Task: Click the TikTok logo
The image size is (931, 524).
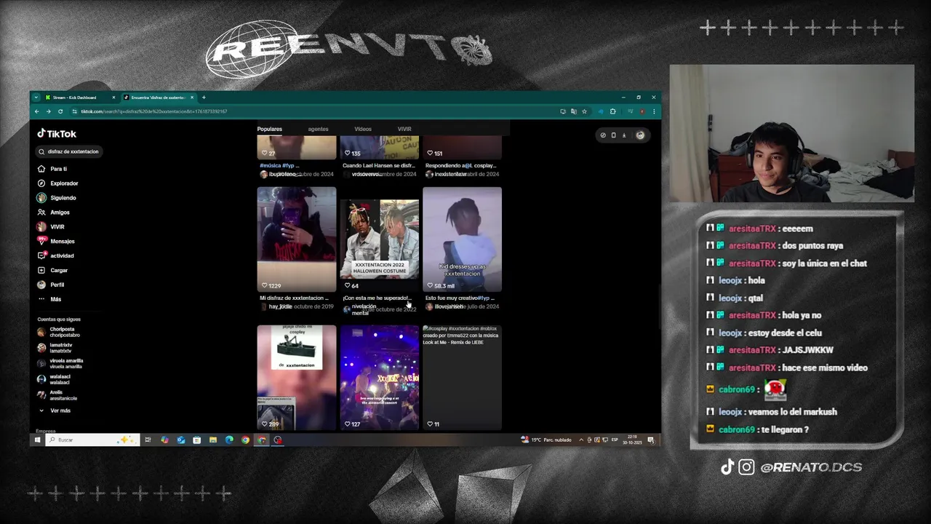Action: tap(57, 134)
